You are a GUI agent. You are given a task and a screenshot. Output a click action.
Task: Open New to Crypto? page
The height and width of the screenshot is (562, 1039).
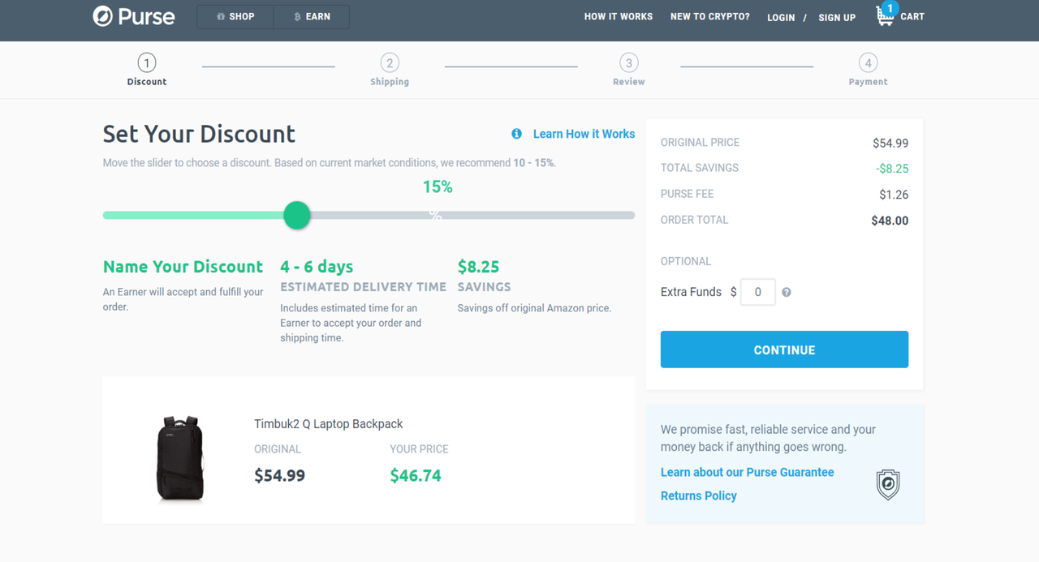(709, 16)
